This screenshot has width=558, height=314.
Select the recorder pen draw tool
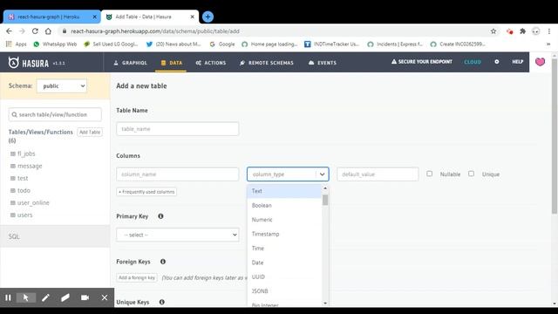(x=45, y=297)
